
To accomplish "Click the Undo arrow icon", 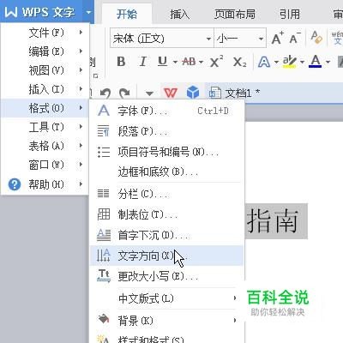I will [x=105, y=93].
